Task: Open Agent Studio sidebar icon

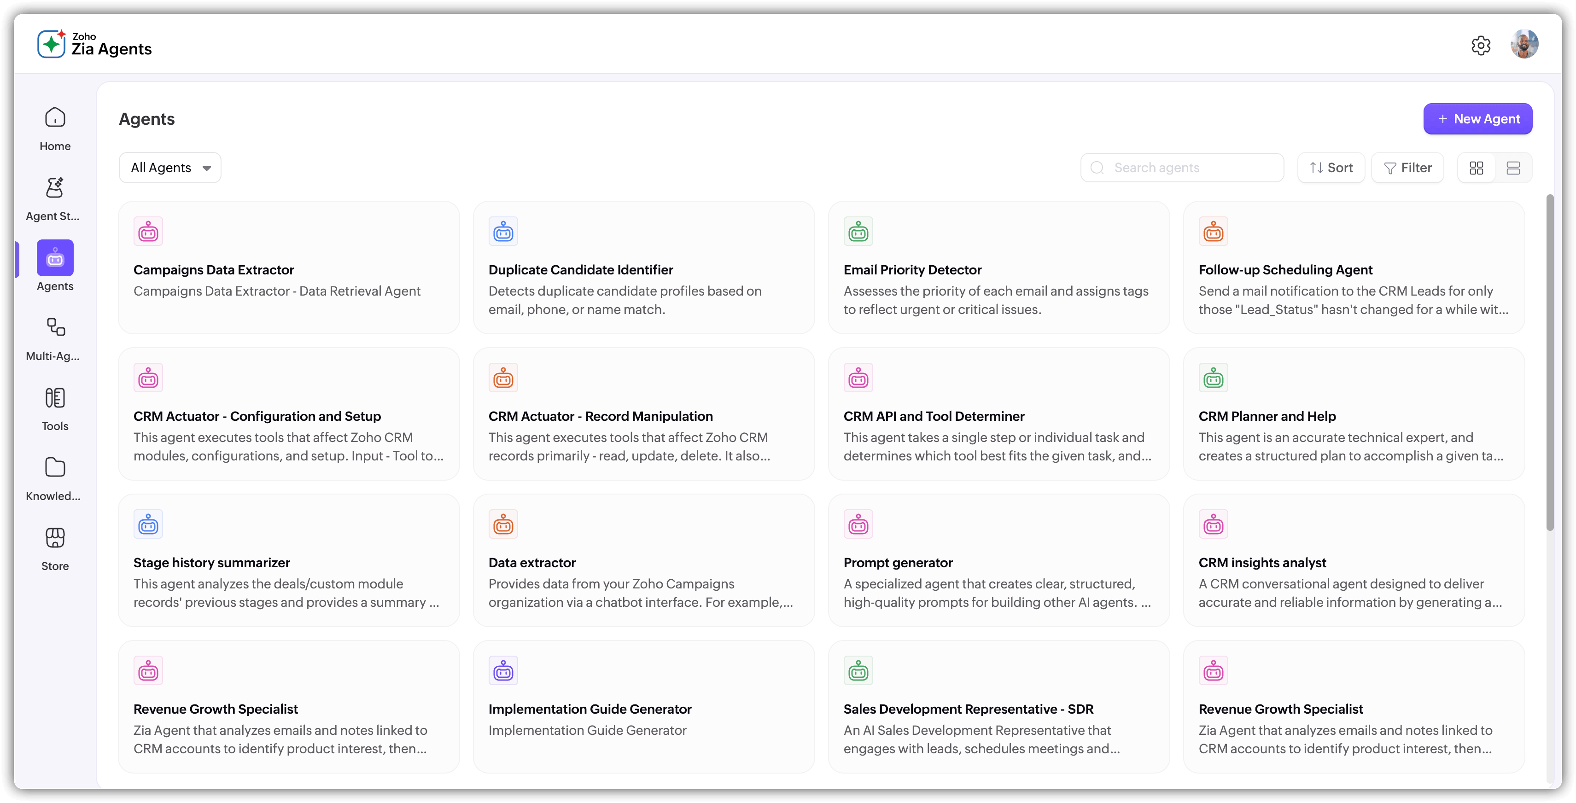Action: point(55,198)
